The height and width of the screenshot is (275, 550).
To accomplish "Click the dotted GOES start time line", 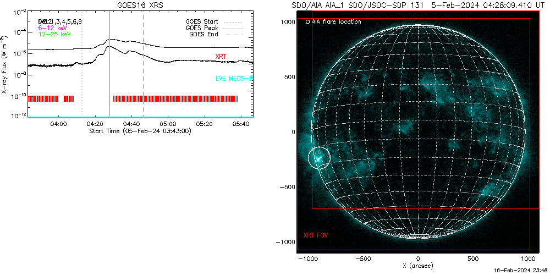I will 82,63.
